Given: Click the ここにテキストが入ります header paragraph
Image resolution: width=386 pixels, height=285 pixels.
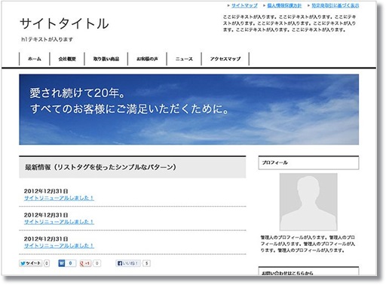Looking at the screenshot, I should click(x=289, y=23).
